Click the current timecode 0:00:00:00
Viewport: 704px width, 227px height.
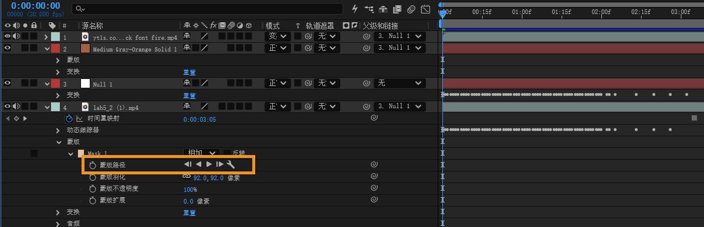pos(35,5)
